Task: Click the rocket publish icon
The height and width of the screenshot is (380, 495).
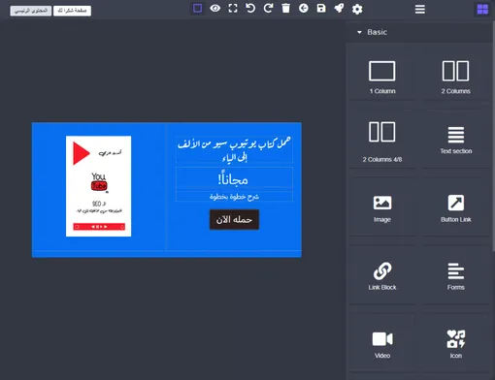Action: click(339, 9)
